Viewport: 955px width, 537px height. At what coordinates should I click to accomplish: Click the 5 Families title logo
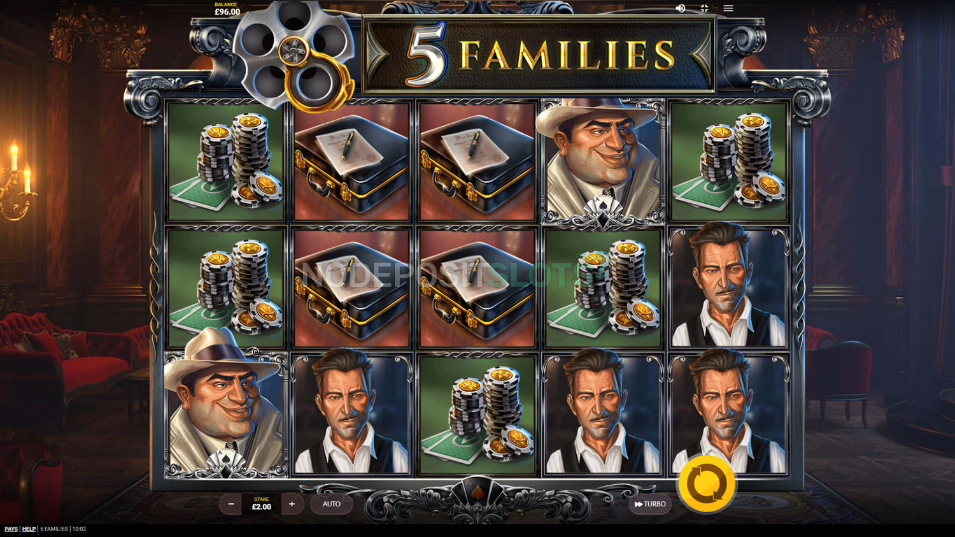539,55
